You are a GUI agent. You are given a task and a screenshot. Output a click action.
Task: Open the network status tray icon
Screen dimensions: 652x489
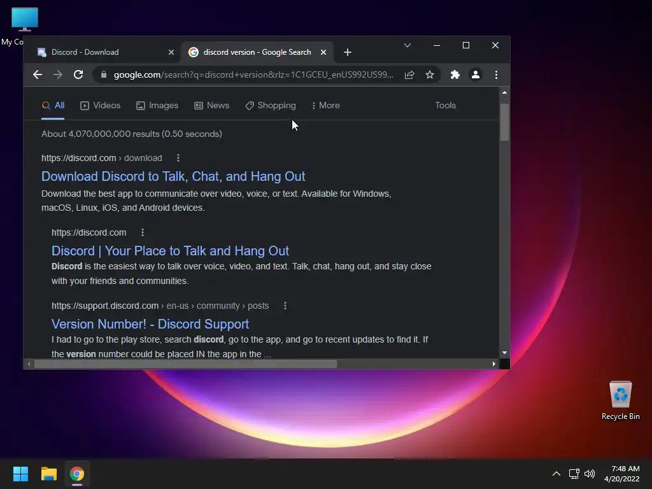click(574, 474)
